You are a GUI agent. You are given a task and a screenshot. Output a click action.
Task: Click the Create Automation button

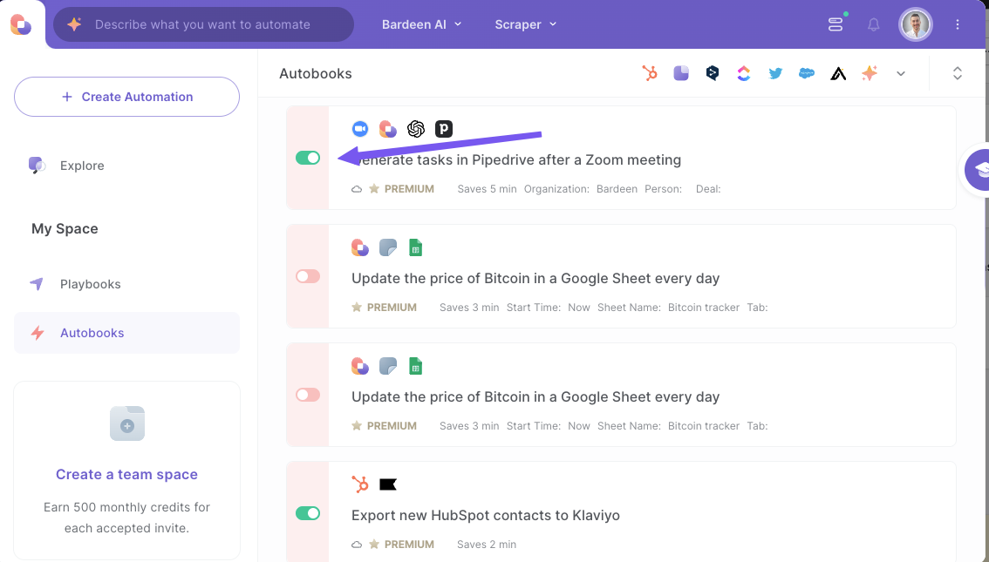click(126, 97)
